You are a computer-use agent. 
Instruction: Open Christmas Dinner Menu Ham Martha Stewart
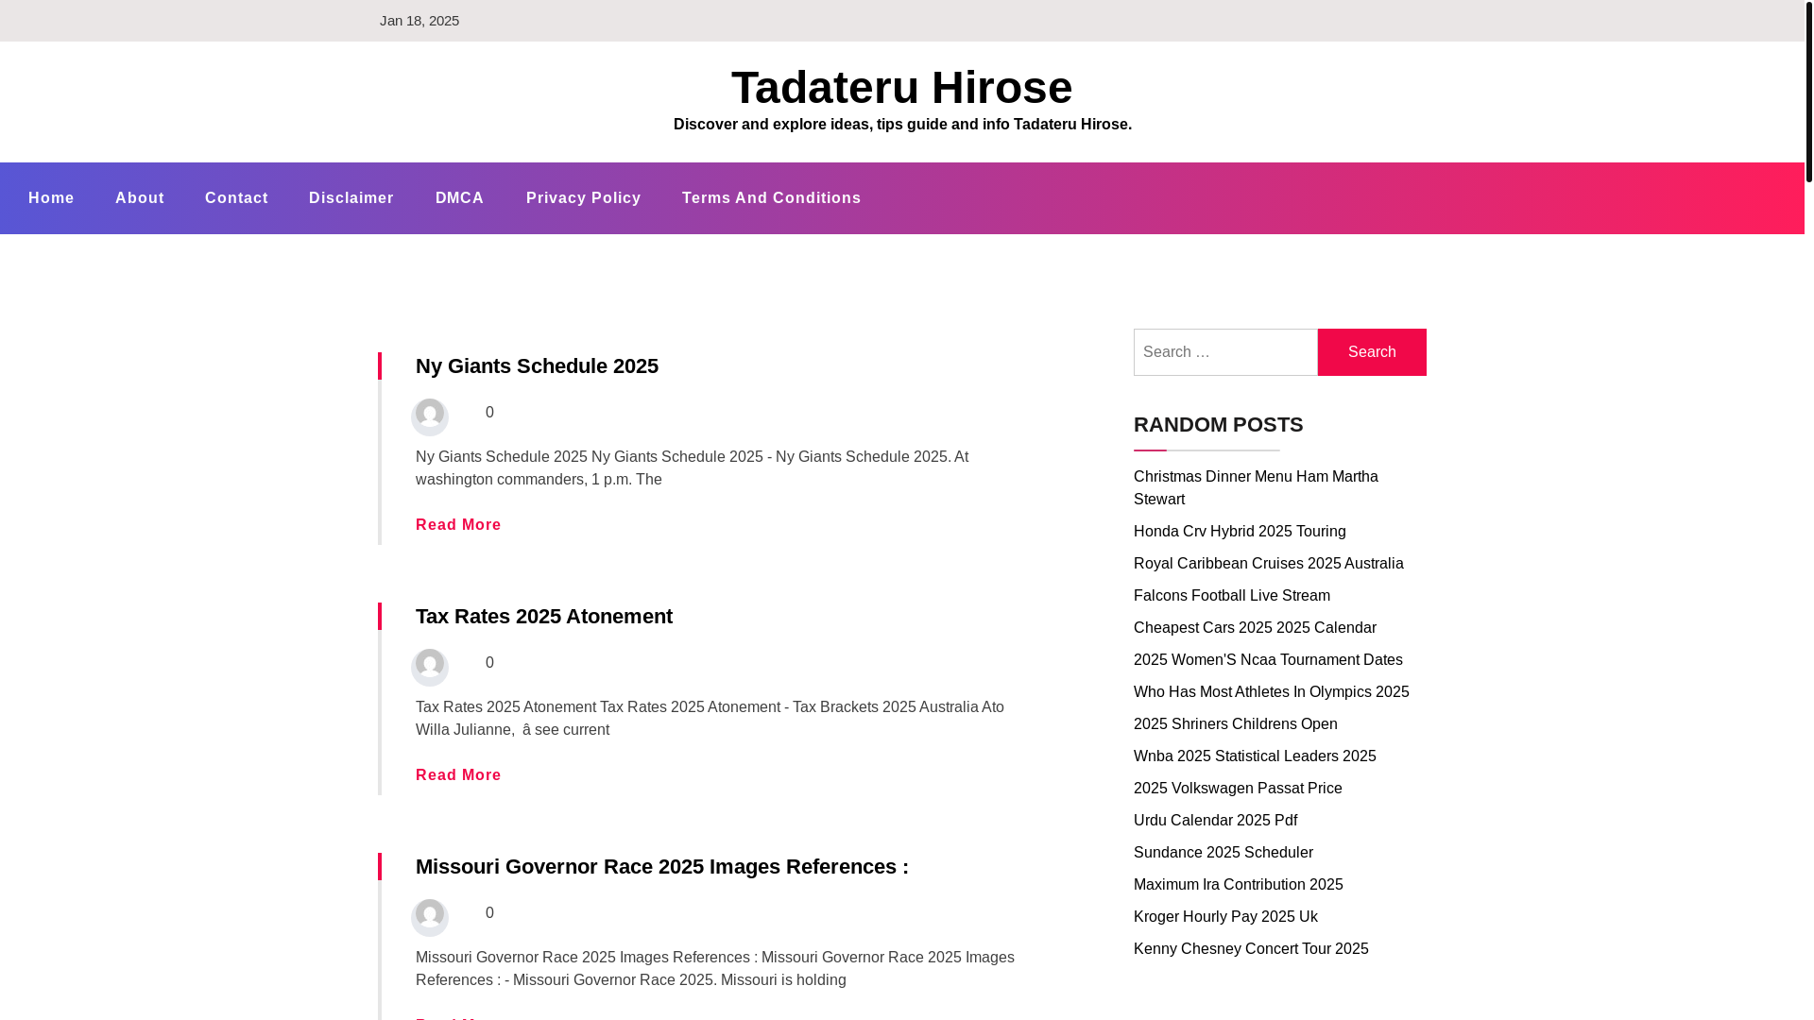click(1256, 487)
